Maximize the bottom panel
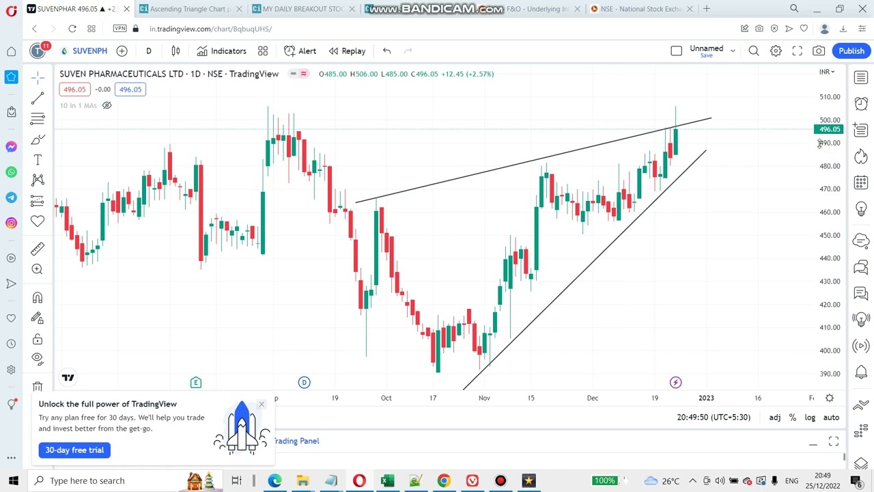874x492 pixels. point(834,442)
